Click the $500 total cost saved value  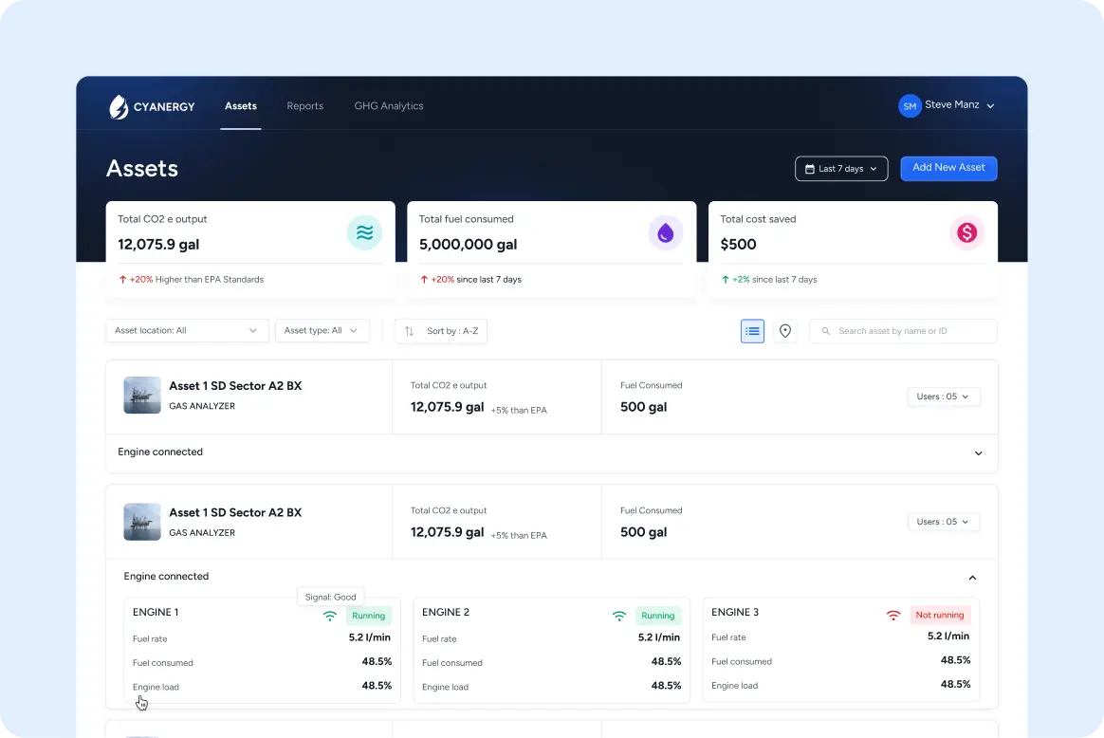(738, 245)
